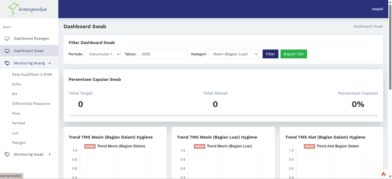
Task: Click the Tahun input field
Action: tap(163, 54)
